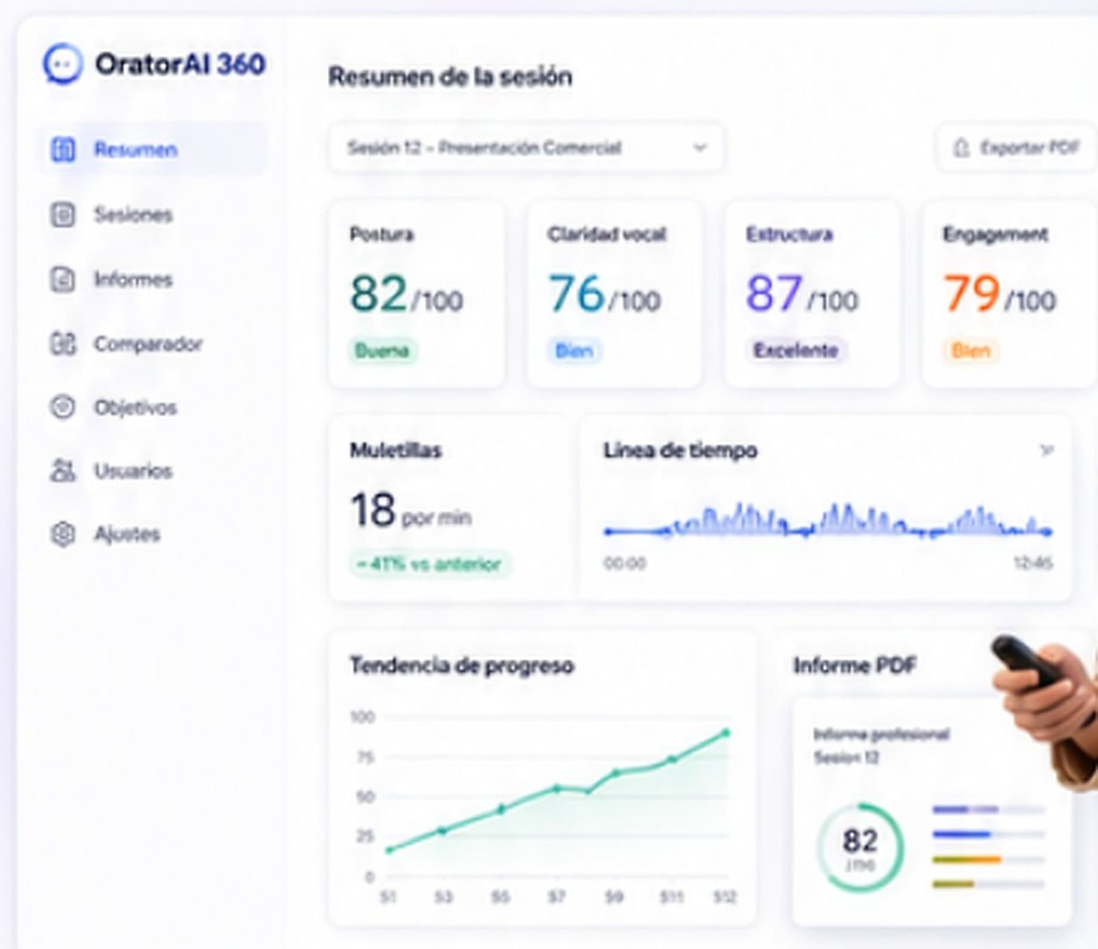The height and width of the screenshot is (949, 1098).
Task: Open Sesiones via its sidebar icon
Action: point(63,214)
